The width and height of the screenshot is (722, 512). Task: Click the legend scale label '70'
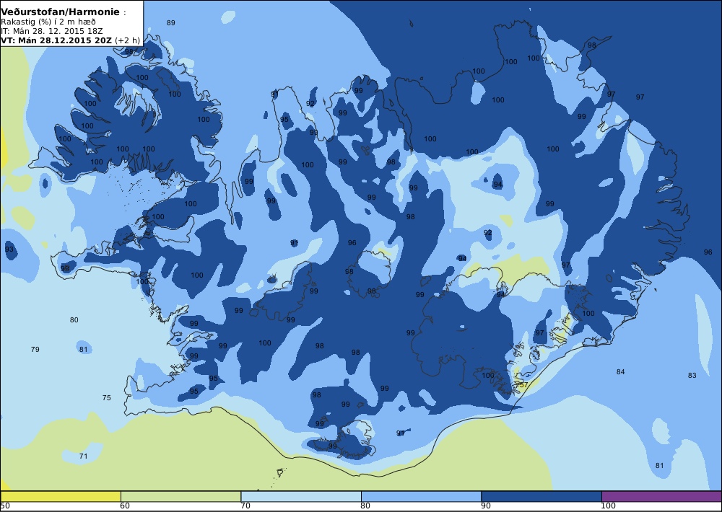(x=245, y=506)
